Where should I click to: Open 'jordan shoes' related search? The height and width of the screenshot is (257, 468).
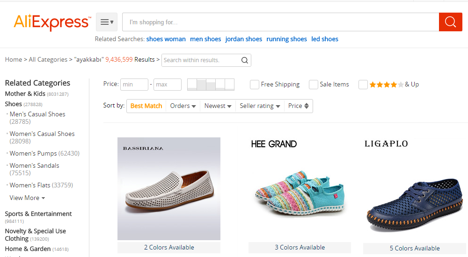pyautogui.click(x=243, y=39)
